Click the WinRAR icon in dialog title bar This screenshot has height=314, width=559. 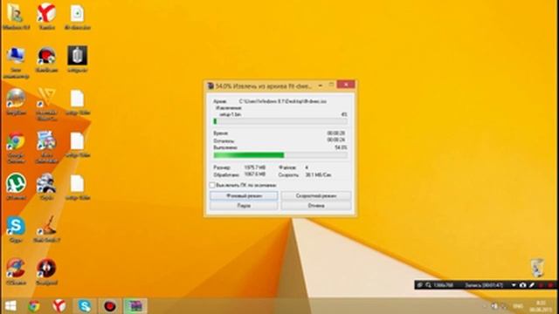210,85
